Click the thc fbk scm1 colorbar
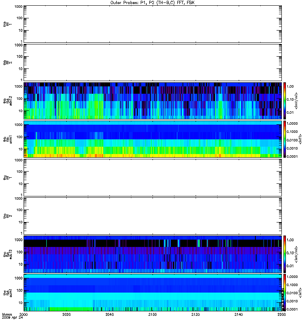305x326 pixels. 285,293
